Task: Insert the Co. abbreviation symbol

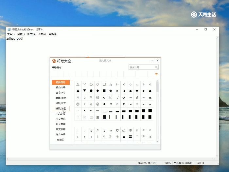Action: [x=150, y=137]
